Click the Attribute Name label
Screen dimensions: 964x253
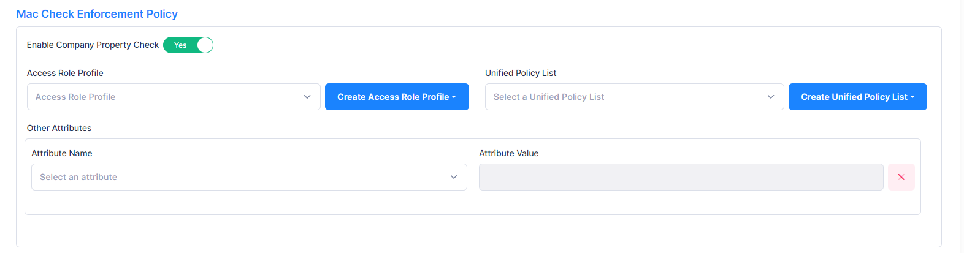coord(62,153)
